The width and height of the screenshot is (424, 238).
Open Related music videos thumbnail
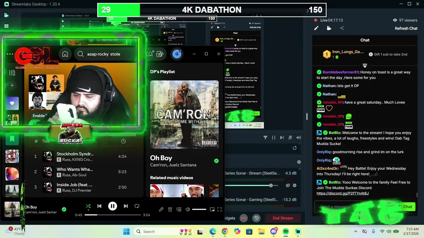tap(177, 191)
